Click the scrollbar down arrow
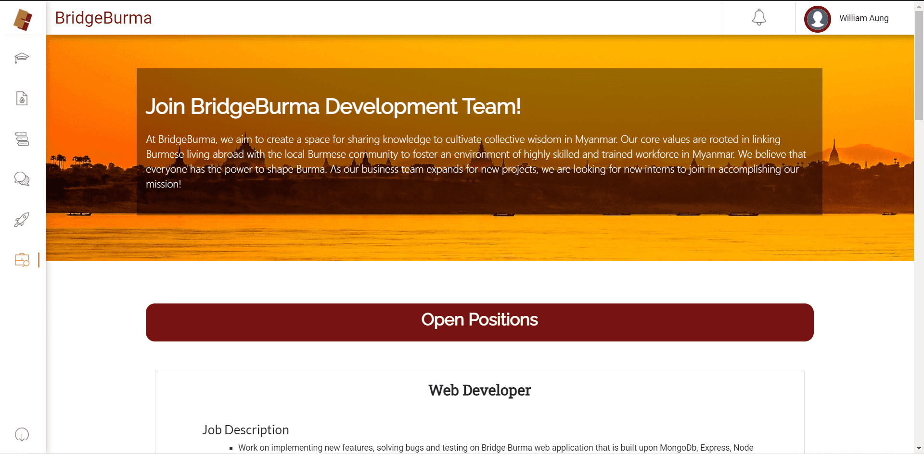 pos(919,449)
